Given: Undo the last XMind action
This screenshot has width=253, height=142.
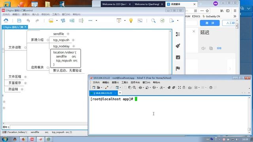Looking at the screenshot, I should click(x=28, y=21).
